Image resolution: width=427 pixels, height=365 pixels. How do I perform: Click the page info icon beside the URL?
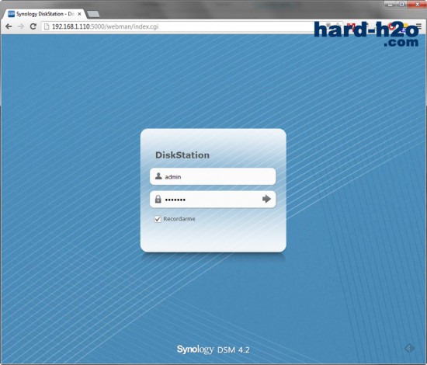click(x=47, y=26)
